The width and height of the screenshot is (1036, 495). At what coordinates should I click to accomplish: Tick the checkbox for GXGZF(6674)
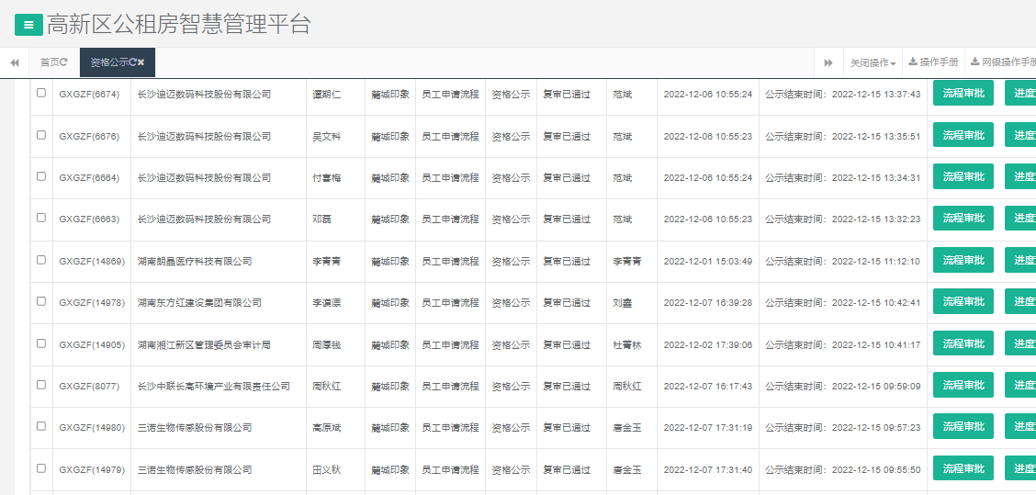pos(41,93)
